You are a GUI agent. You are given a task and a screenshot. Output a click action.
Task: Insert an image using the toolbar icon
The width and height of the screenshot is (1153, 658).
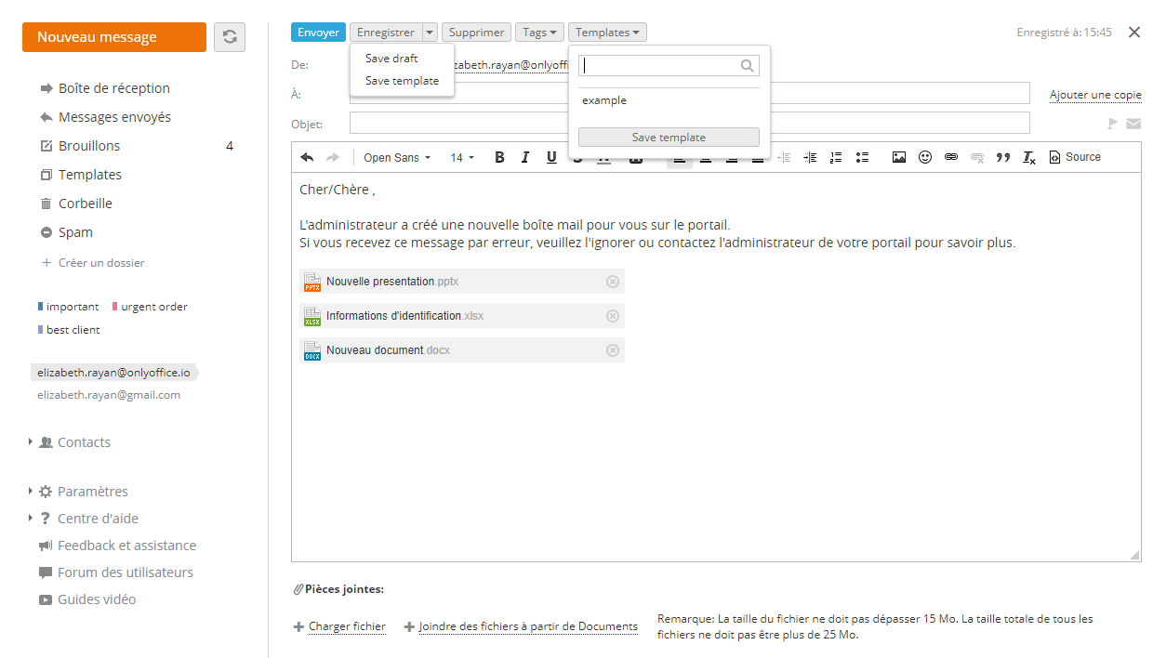coord(898,158)
